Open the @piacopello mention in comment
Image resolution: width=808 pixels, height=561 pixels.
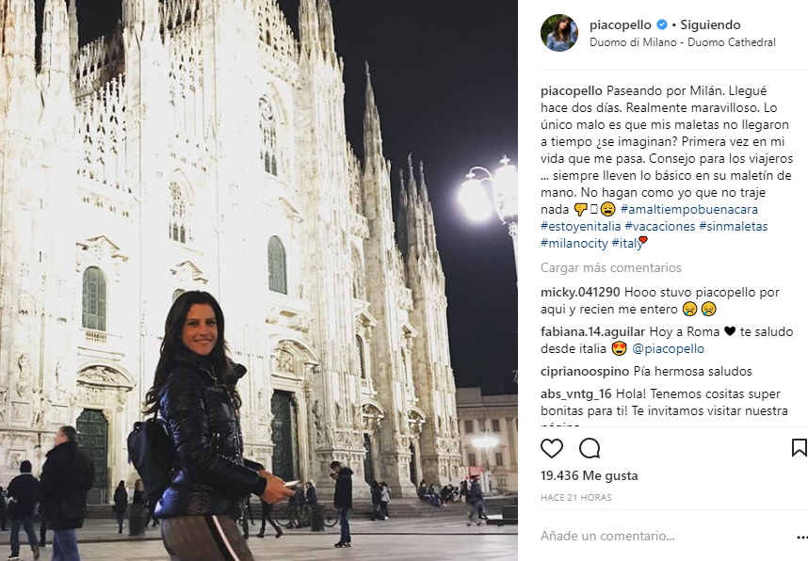pyautogui.click(x=668, y=349)
